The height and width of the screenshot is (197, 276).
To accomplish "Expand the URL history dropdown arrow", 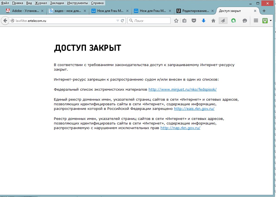I will pos(118,21).
